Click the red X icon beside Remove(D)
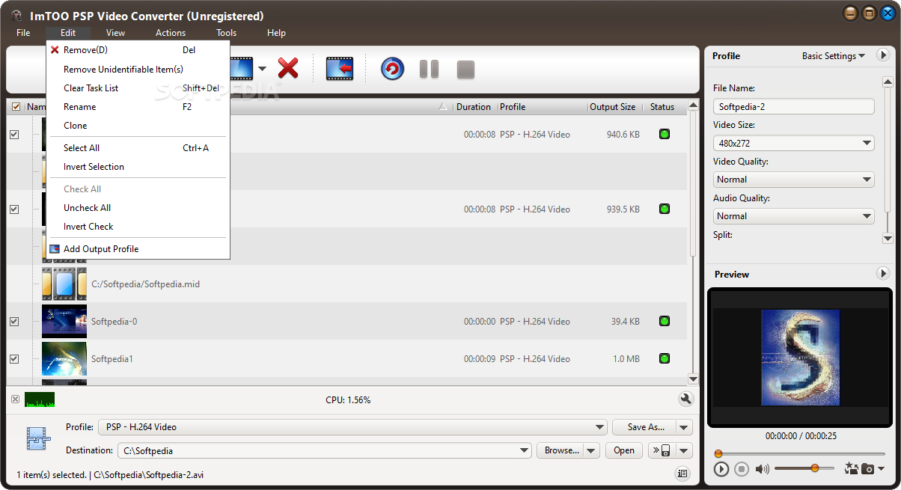 pyautogui.click(x=55, y=50)
